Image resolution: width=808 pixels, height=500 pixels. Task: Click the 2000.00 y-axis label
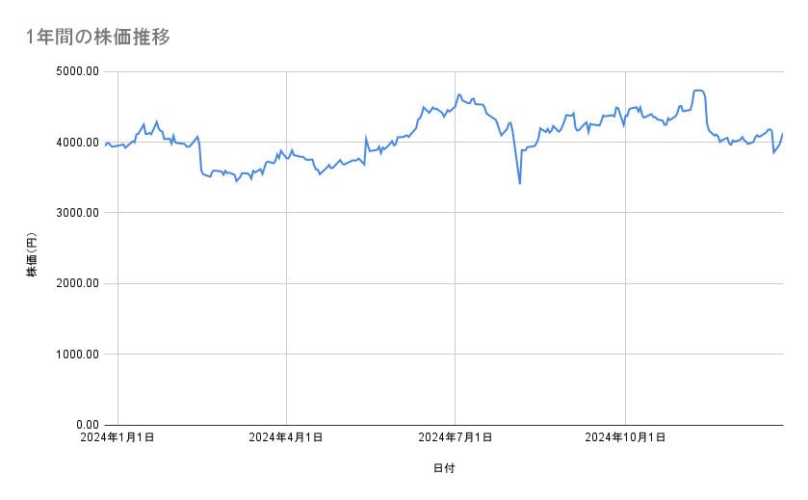pyautogui.click(x=76, y=283)
